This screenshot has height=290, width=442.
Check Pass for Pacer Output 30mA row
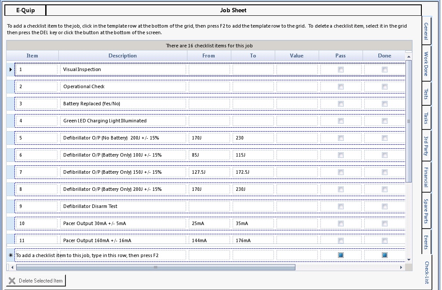pyautogui.click(x=341, y=224)
